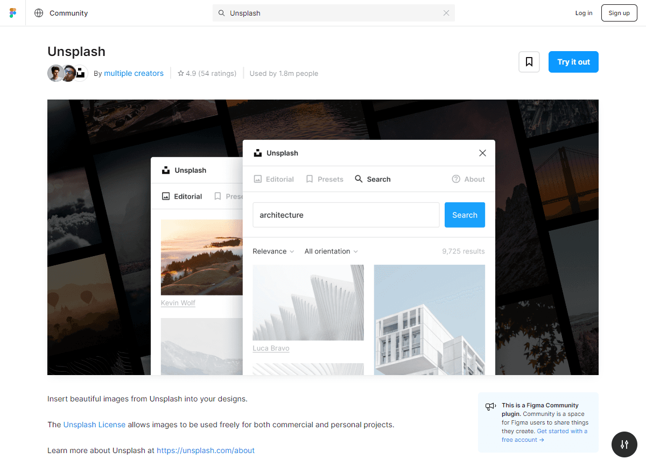Clear the search field with X icon
Screen dimensions: 646x466
(446, 13)
